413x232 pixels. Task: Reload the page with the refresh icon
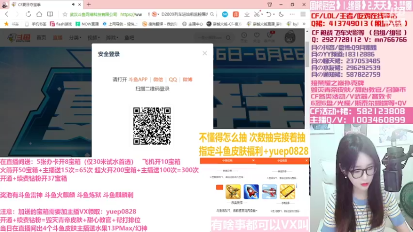click(x=28, y=14)
